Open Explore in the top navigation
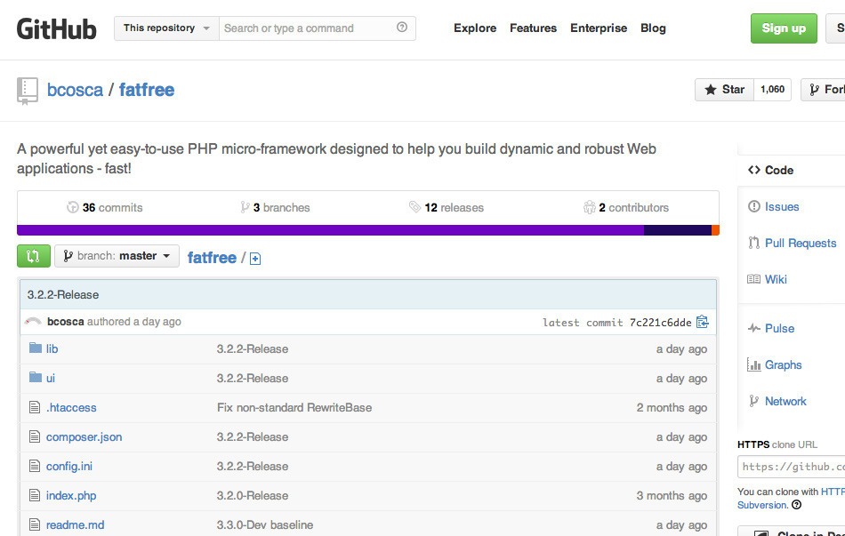The width and height of the screenshot is (845, 536). tap(475, 28)
